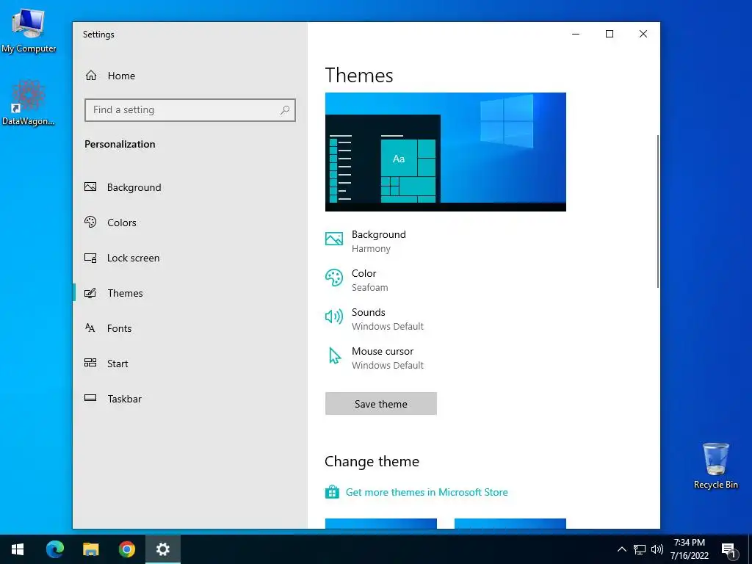Viewport: 752px width, 564px height.
Task: Click the first theme thumbnail under Change theme
Action: 381,523
